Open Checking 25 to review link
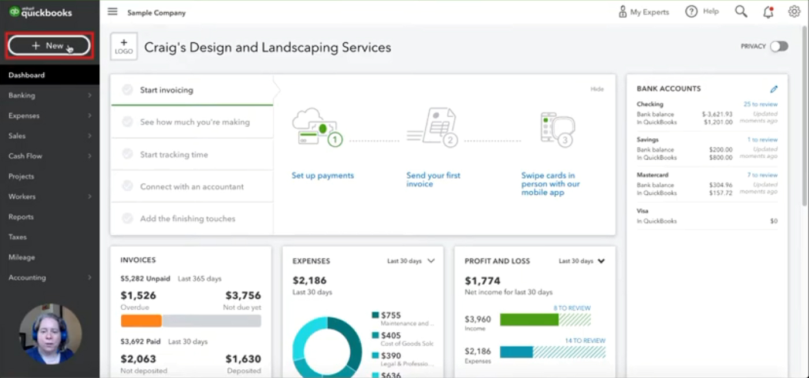The height and width of the screenshot is (378, 809). tap(760, 104)
